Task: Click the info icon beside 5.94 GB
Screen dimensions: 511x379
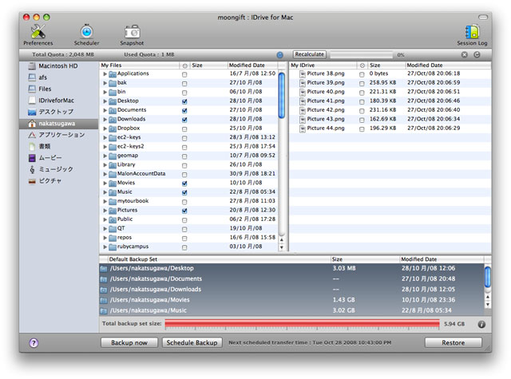Action: (481, 324)
